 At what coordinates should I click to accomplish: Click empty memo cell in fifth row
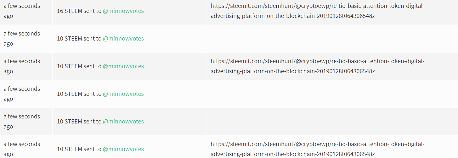pyautogui.click(x=332, y=122)
